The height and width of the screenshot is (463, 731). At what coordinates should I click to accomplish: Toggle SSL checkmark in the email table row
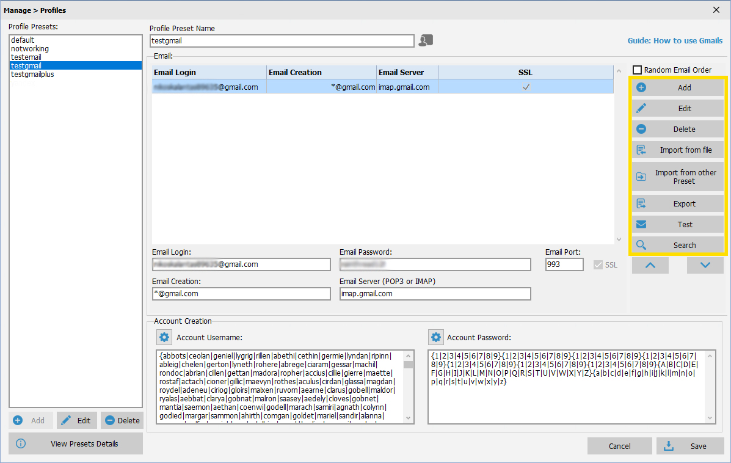click(526, 87)
